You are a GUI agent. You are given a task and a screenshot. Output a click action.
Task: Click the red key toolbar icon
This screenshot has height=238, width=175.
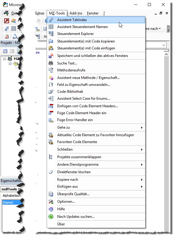7,21
